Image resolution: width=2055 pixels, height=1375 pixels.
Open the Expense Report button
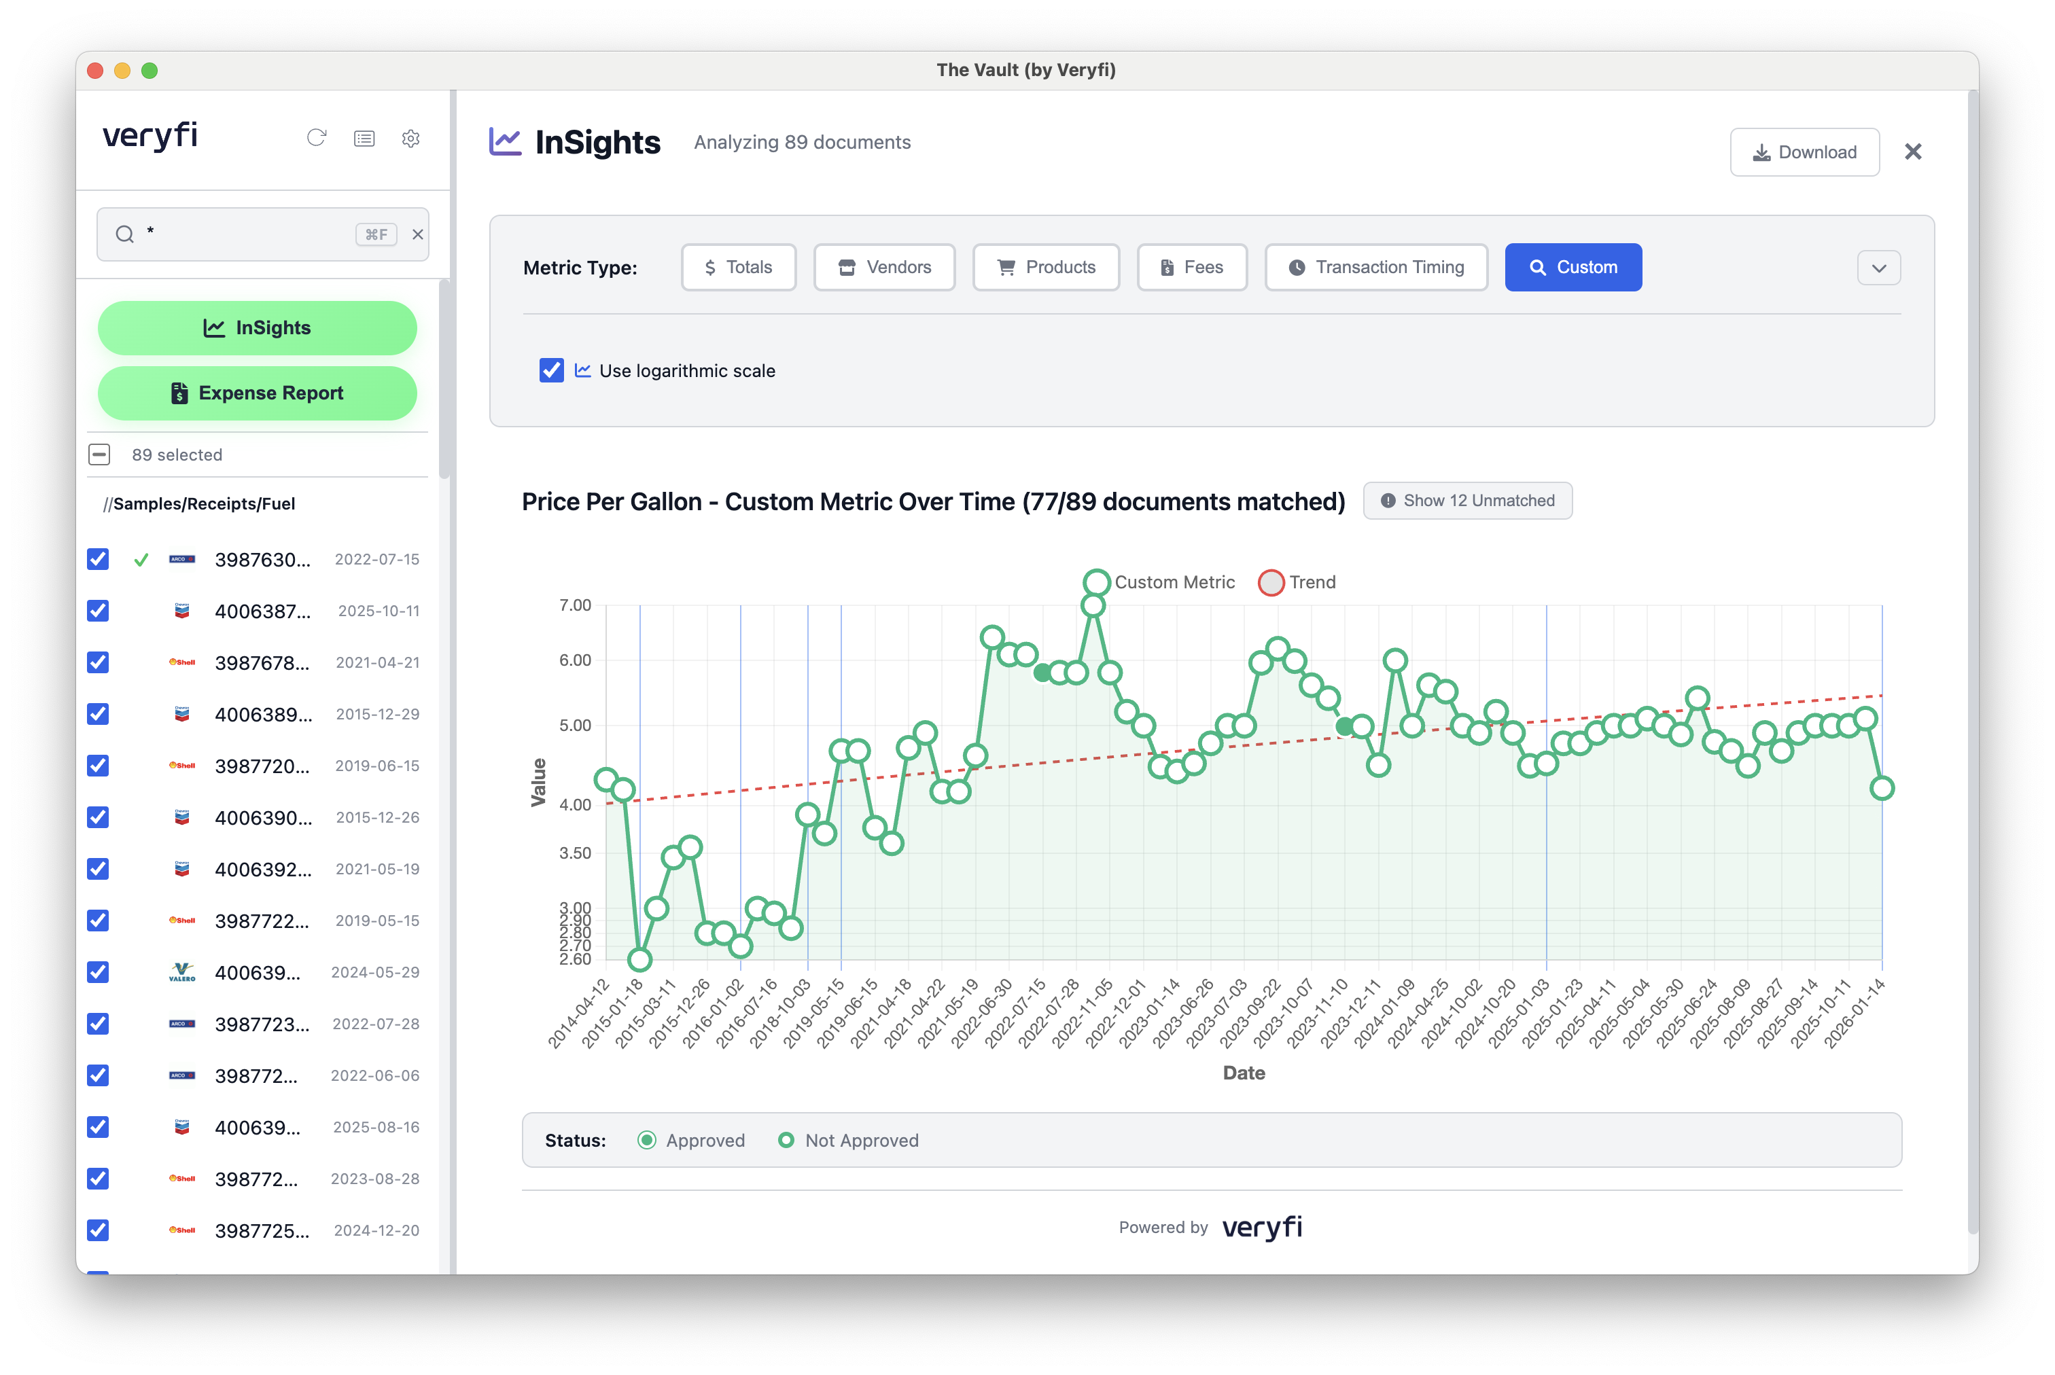tap(257, 393)
